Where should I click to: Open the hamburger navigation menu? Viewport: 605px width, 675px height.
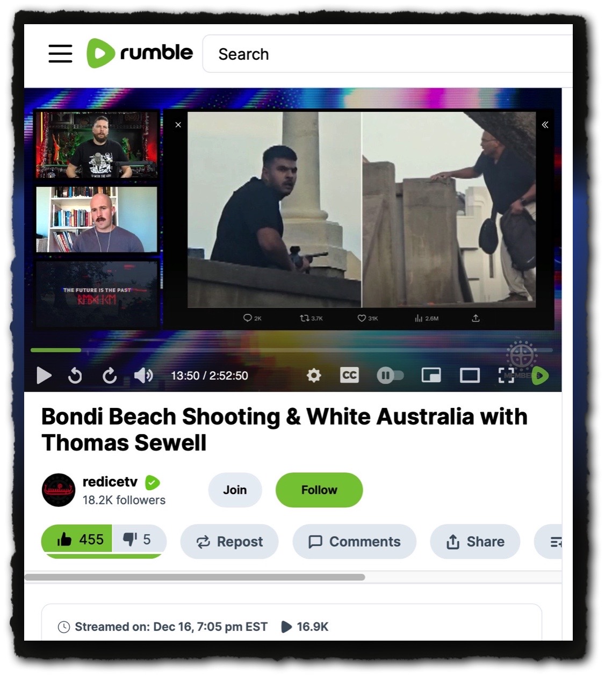60,54
